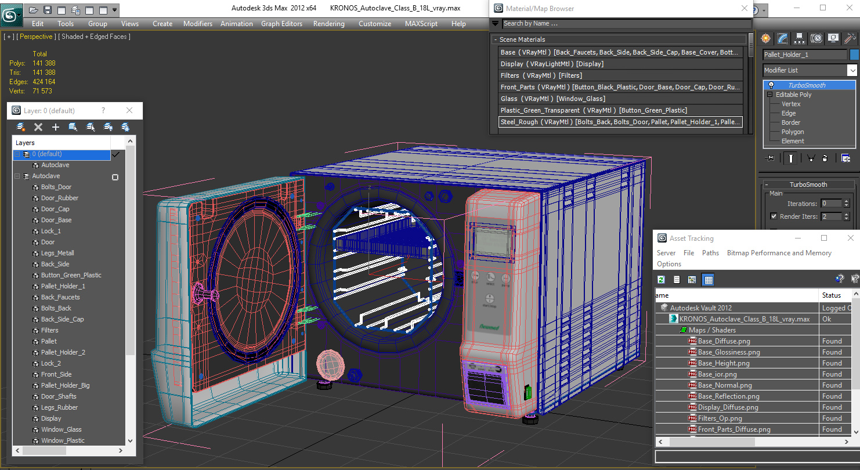Click Remove Modifier trash icon below stack
860x470 pixels.
(x=825, y=158)
